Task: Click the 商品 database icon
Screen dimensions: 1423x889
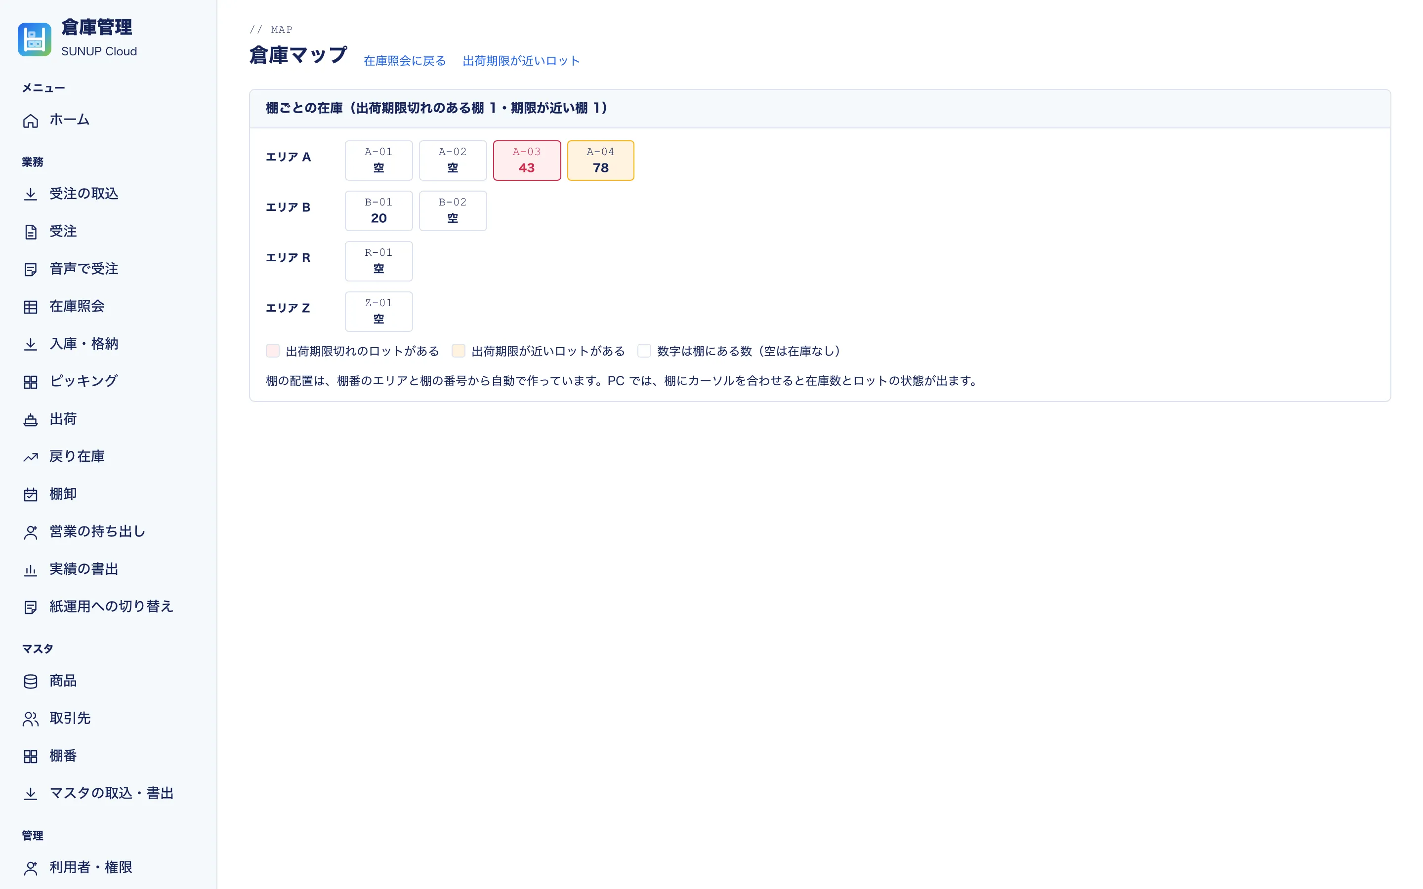Action: tap(31, 682)
